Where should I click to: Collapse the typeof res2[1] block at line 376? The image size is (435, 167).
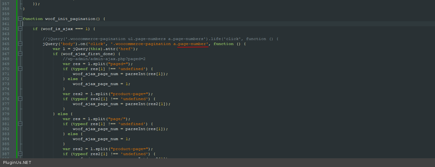pos(20,99)
